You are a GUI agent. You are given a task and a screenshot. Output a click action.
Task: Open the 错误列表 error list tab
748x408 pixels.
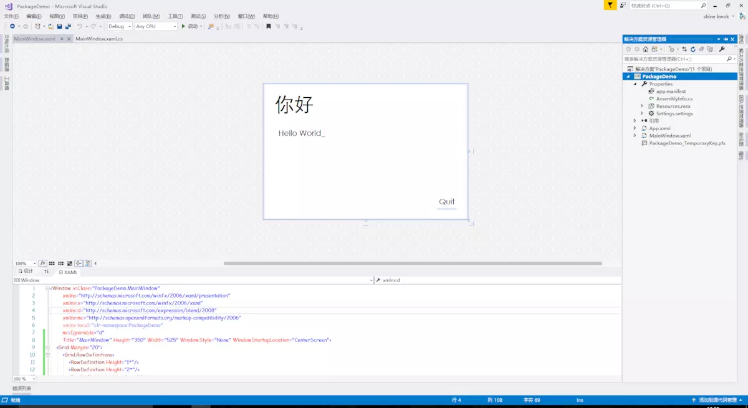point(22,389)
